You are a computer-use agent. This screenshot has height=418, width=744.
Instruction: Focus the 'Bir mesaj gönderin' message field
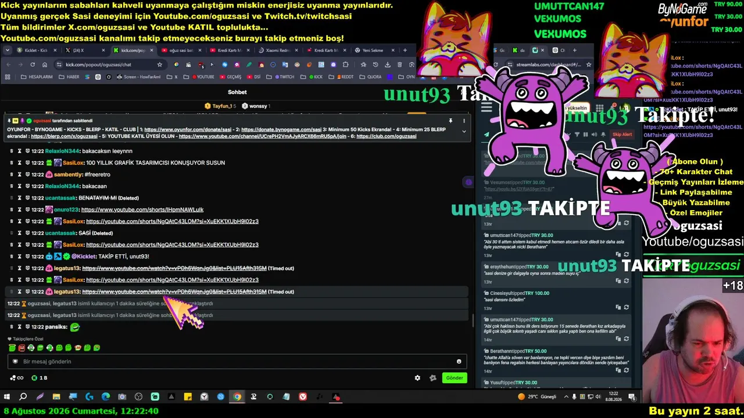tap(237, 362)
